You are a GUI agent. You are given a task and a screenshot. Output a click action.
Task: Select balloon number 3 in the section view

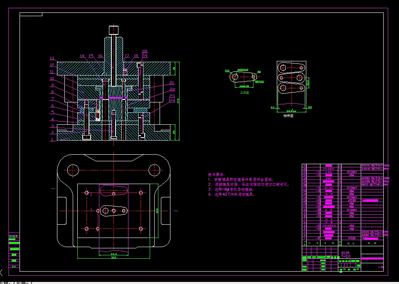(x=52, y=126)
